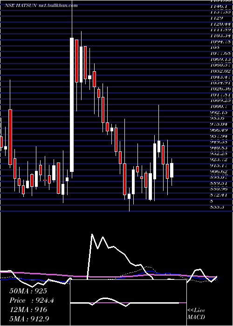Click the 1120.44 price axis label
The image size is (233, 326).
coord(220,24)
